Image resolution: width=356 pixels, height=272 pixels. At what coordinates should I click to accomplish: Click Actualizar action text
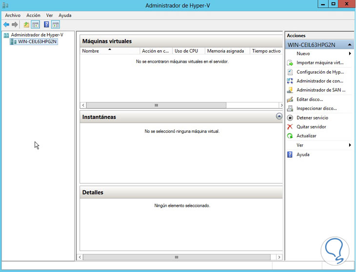click(306, 136)
